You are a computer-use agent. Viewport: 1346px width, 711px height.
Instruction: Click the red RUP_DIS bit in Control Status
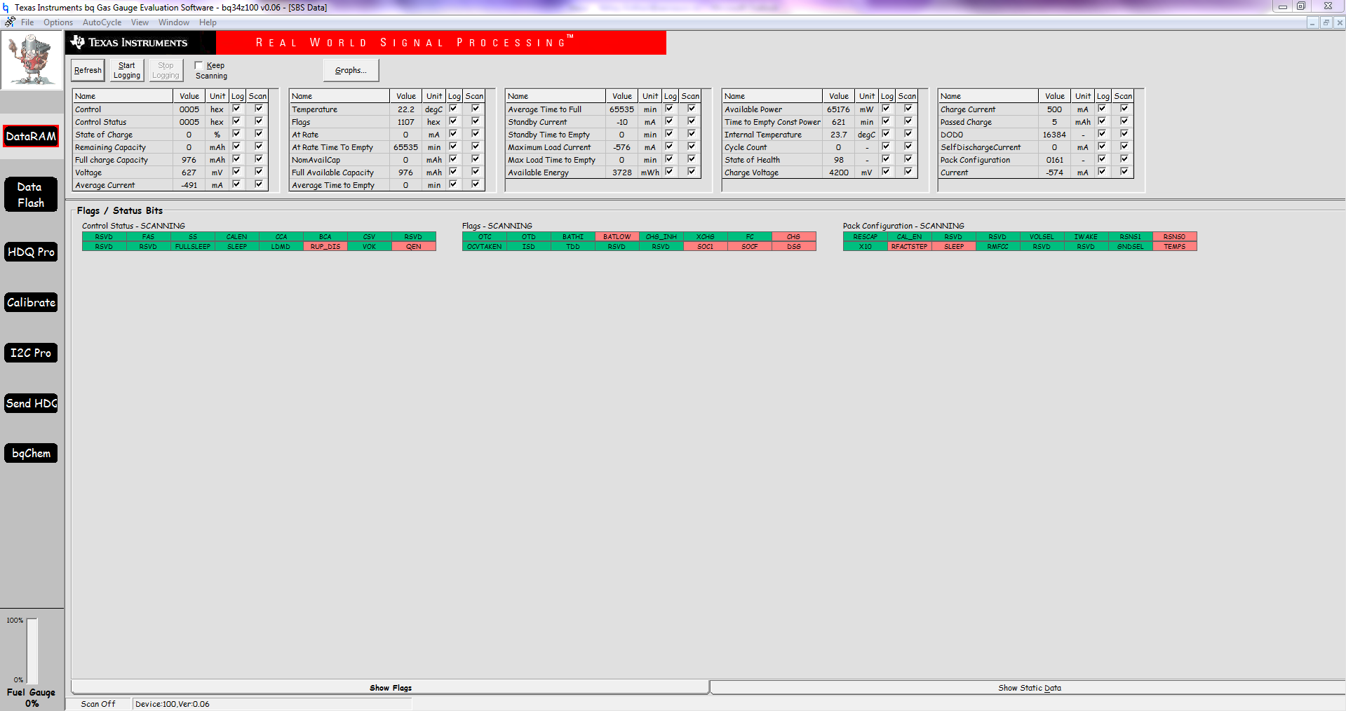pyautogui.click(x=325, y=247)
